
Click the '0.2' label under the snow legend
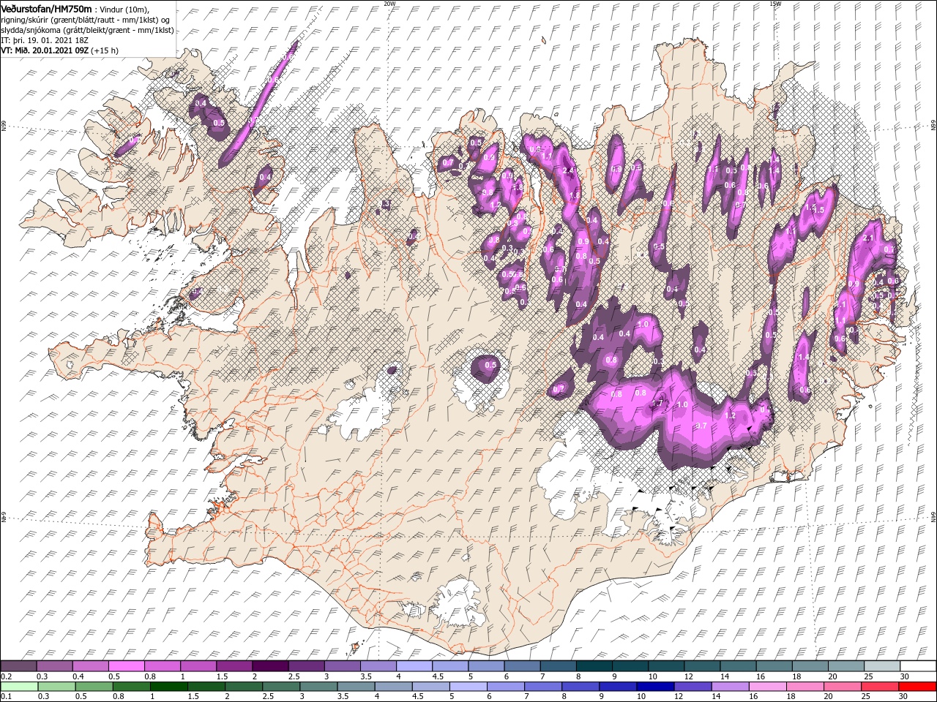(6, 676)
